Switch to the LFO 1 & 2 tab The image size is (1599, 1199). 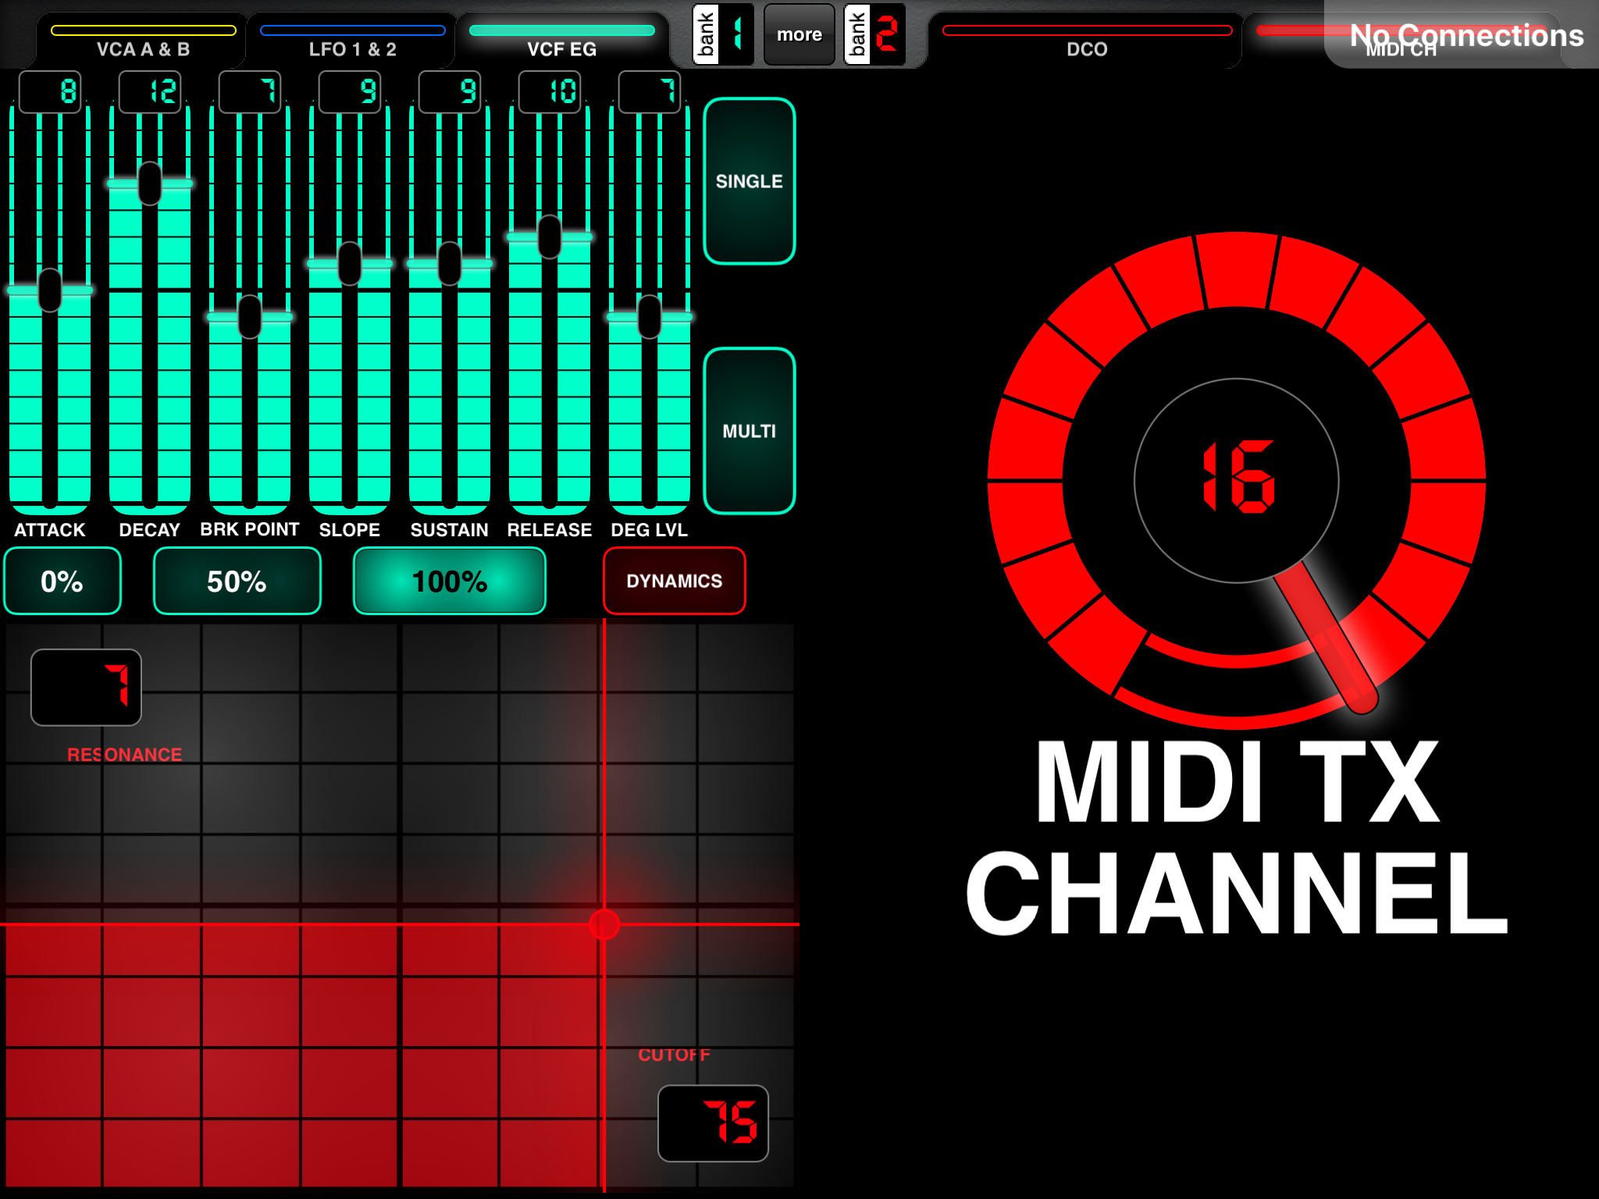coord(352,41)
